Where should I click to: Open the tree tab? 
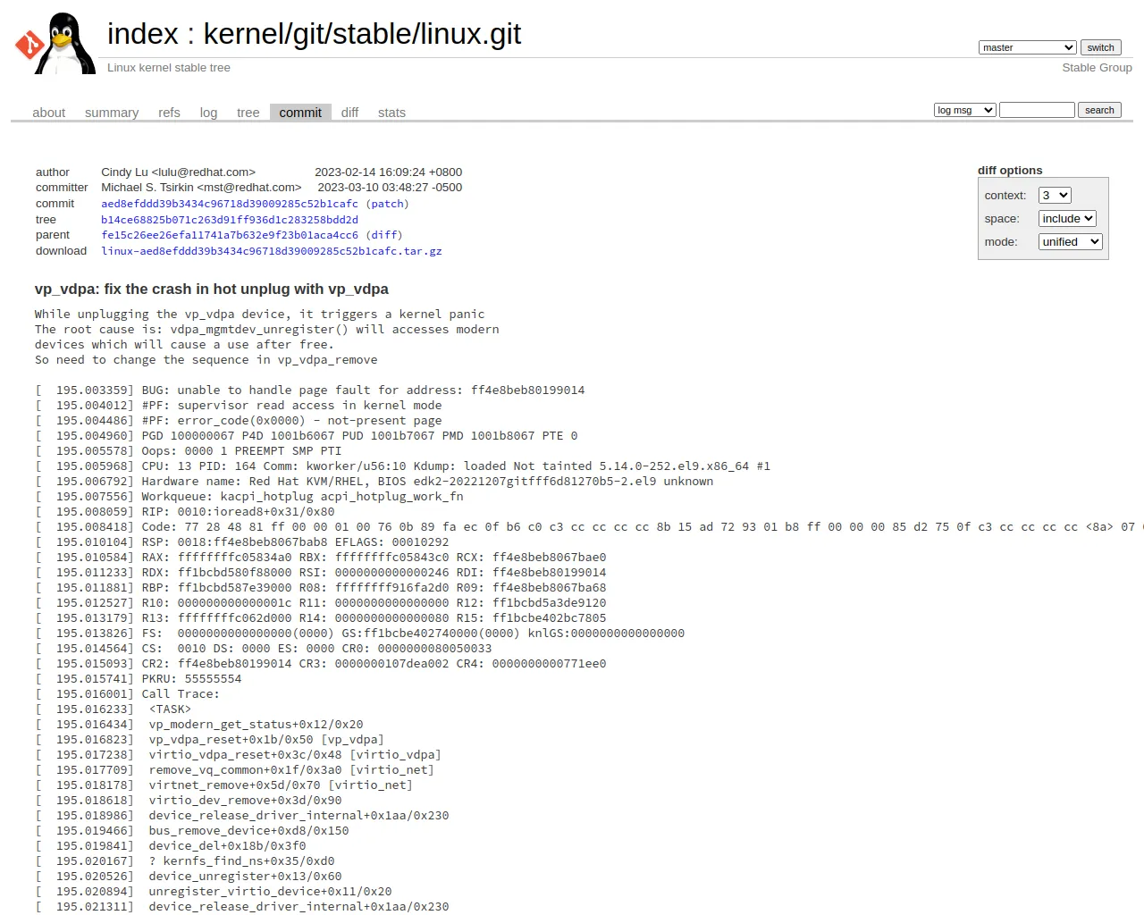tap(248, 113)
